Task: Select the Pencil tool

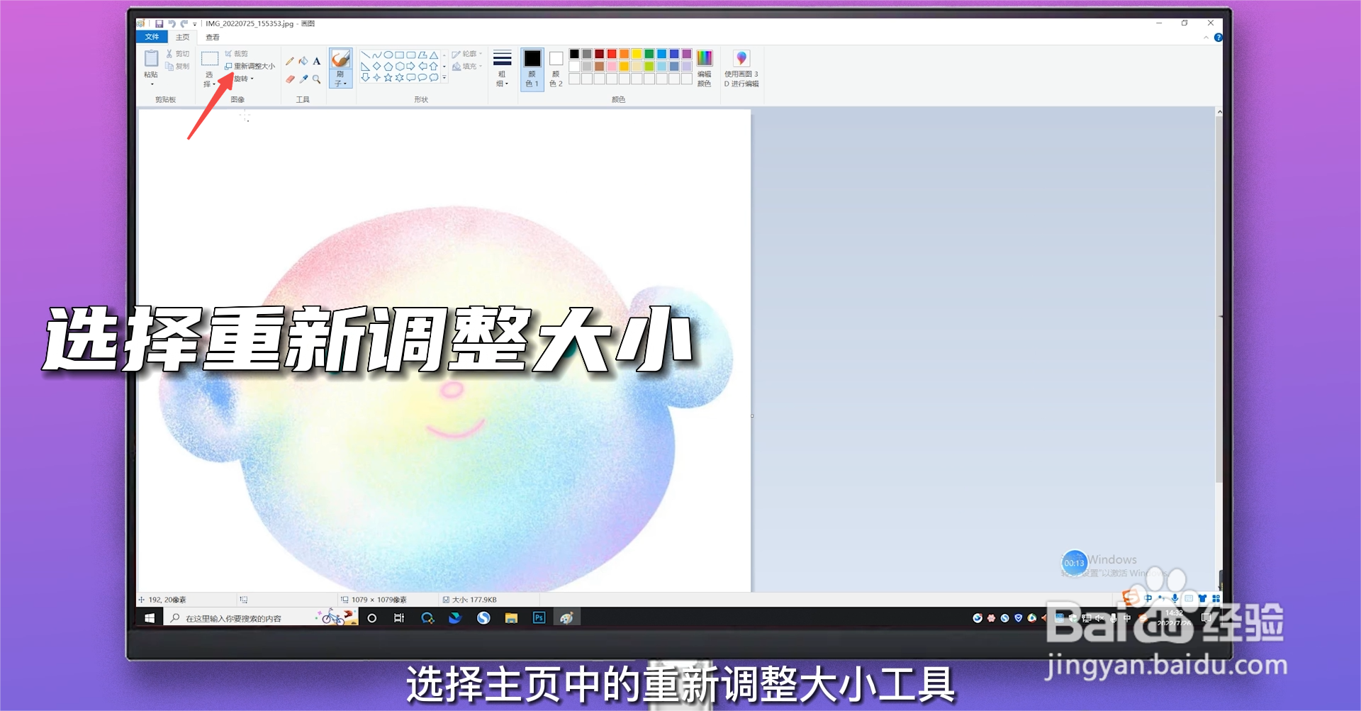Action: (290, 61)
